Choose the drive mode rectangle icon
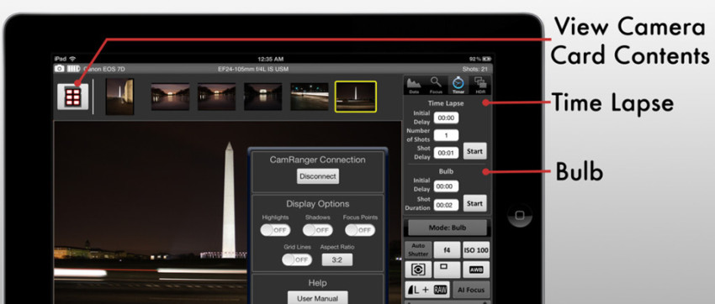The width and height of the screenshot is (715, 304). coord(447,270)
